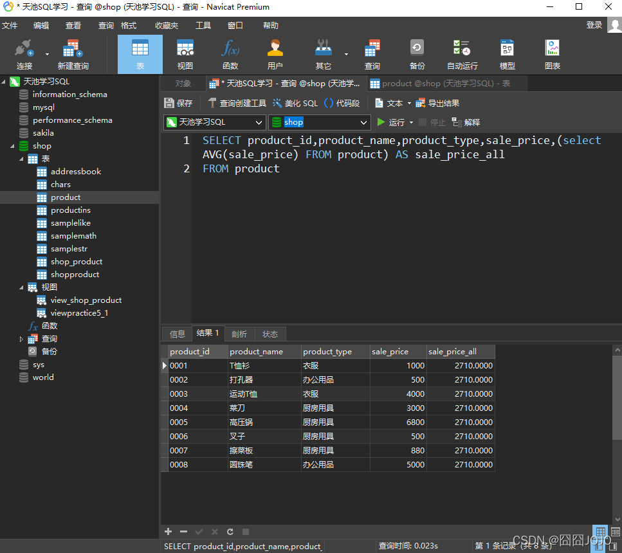Collapse the 天池学习SQL connection node
Viewport: 622px width, 553px height.
(4, 81)
